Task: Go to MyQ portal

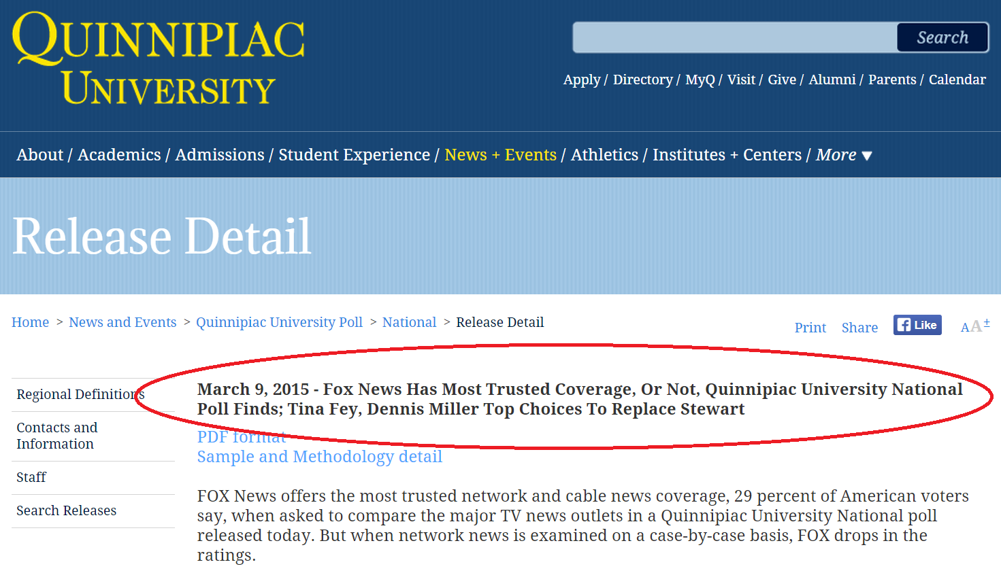Action: (700, 80)
